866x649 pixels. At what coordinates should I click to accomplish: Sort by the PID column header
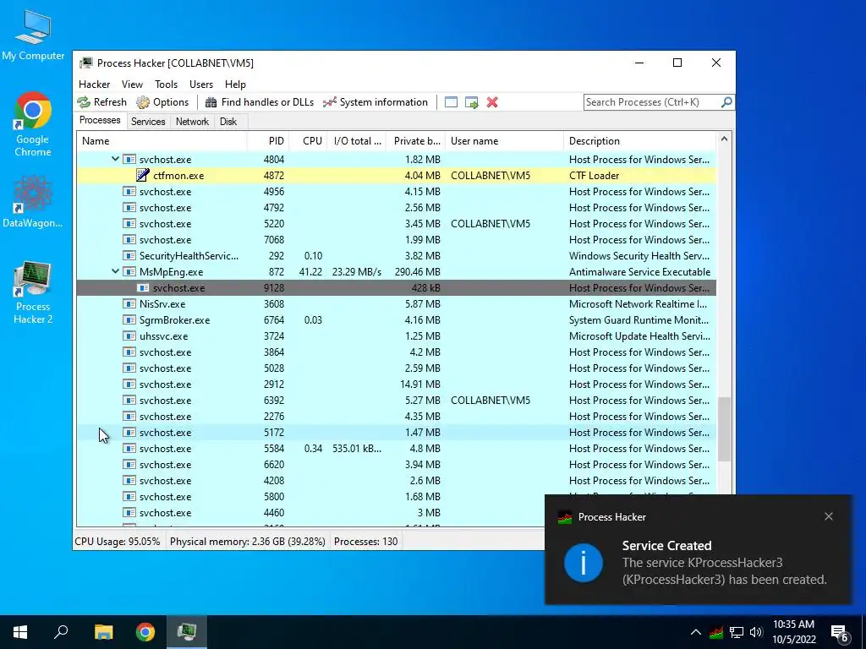click(x=267, y=141)
